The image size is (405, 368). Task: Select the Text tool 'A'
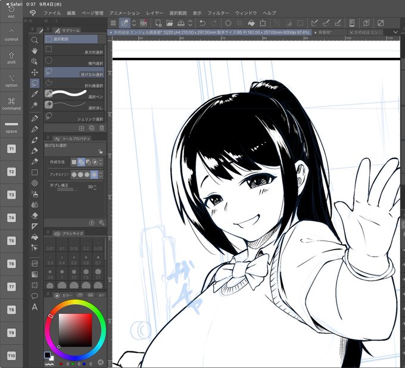(35, 307)
